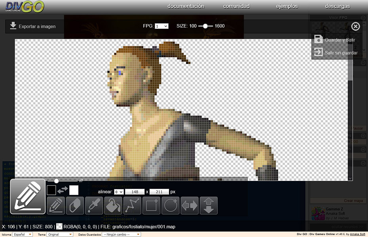Click ocultar recursos in the background panel
Image resolution: width=368 pixels, height=237 pixels.
pyautogui.click(x=347, y=227)
